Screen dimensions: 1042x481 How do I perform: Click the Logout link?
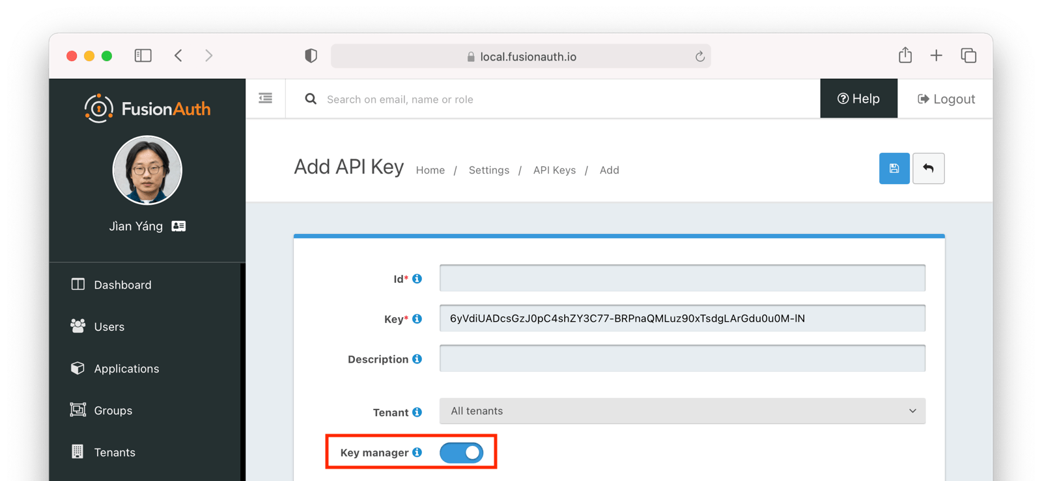point(946,99)
